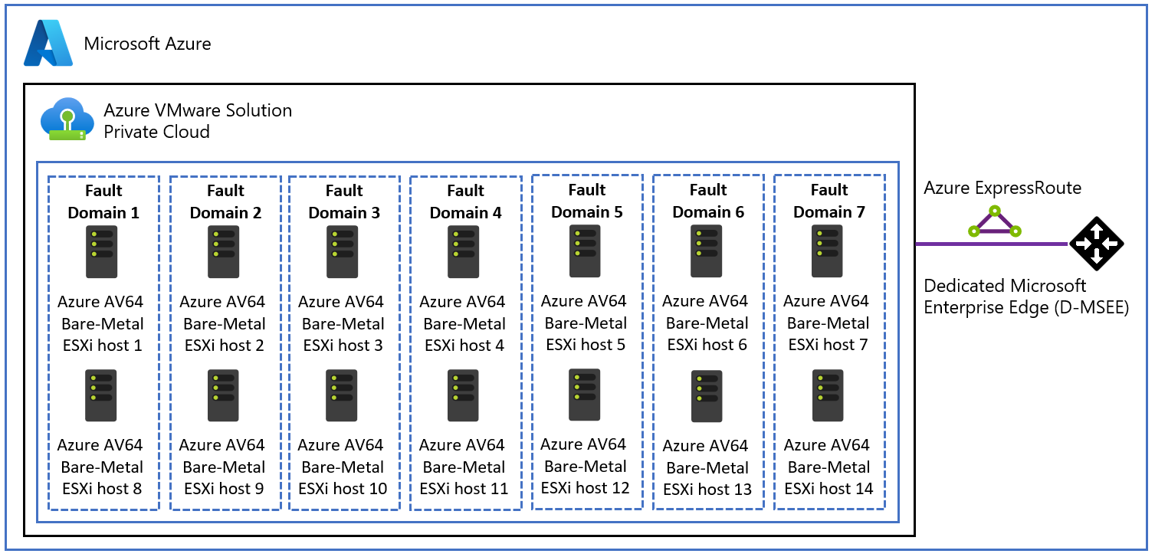Click the server icon above ESXi host 5
Viewport: 1155px width, 557px height.
click(585, 251)
